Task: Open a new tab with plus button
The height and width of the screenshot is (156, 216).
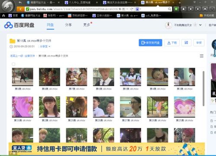Action: coord(180,3)
